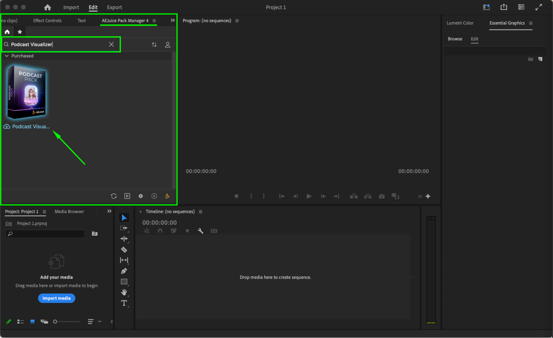
Task: Open Browse in Essential Graphics
Action: pyautogui.click(x=455, y=39)
